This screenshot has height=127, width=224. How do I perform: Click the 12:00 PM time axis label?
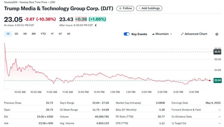[83, 92]
